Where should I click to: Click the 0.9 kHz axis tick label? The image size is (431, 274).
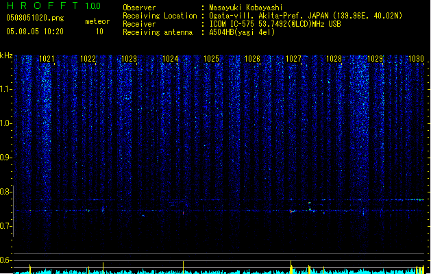pos(5,158)
